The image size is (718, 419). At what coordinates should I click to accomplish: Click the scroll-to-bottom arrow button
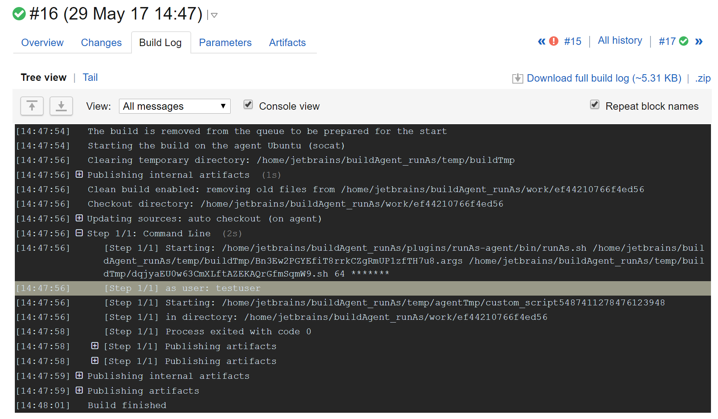coord(61,106)
